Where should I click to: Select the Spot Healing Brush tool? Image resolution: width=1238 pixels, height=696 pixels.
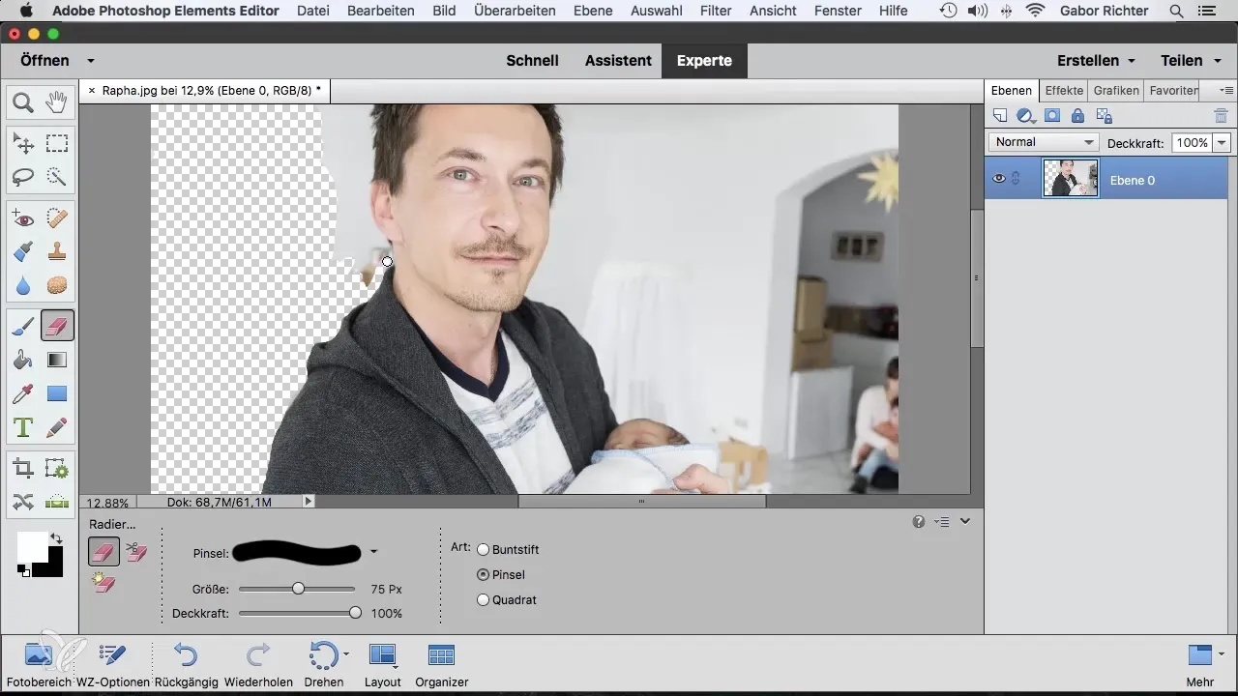(57, 219)
